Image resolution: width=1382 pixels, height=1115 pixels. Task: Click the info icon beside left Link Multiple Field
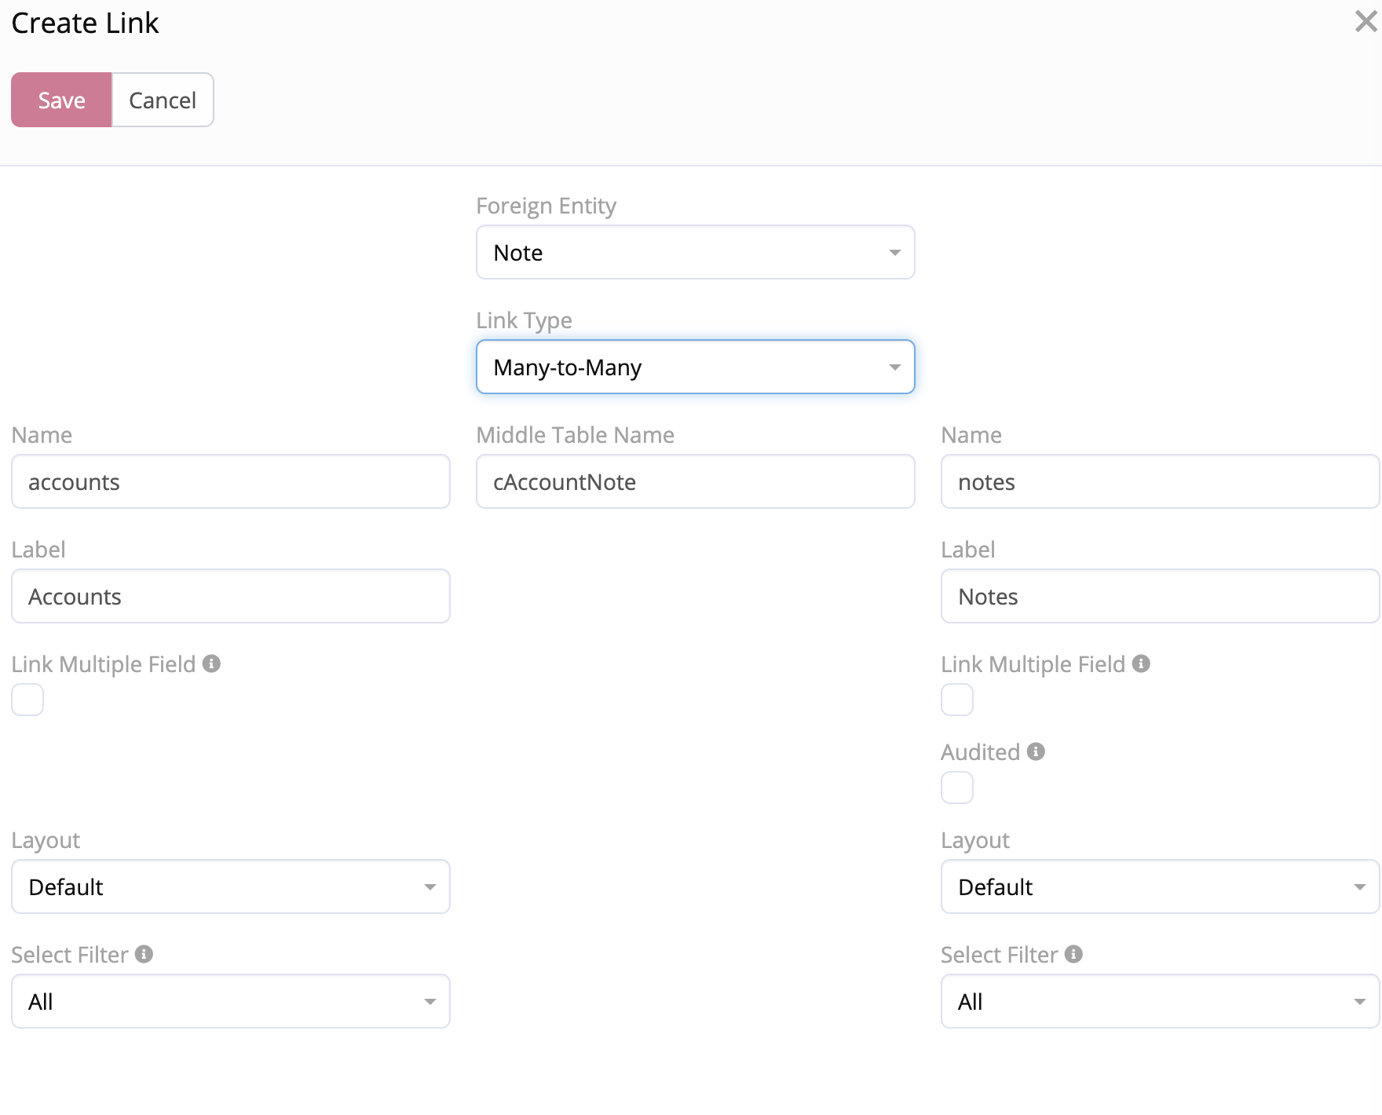211,664
